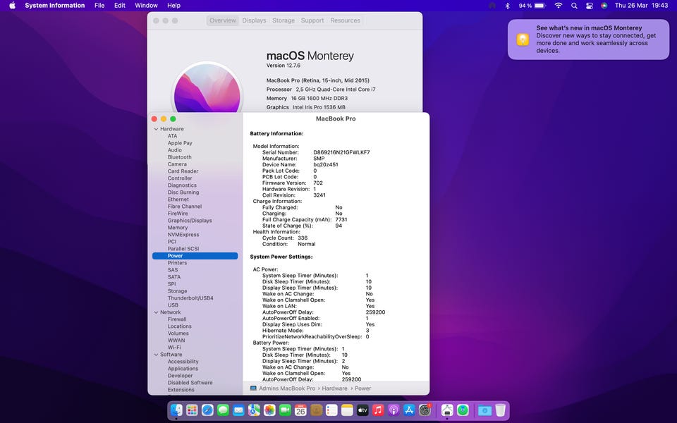The height and width of the screenshot is (423, 677).
Task: Collapse the Network section in sidebar
Action: click(156, 312)
